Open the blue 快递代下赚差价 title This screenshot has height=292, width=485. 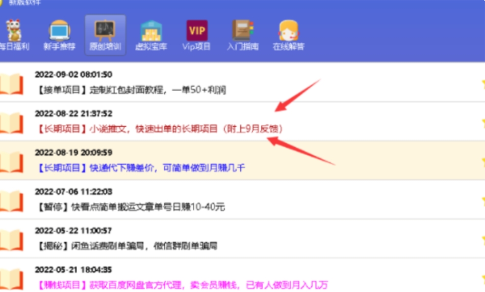141,168
